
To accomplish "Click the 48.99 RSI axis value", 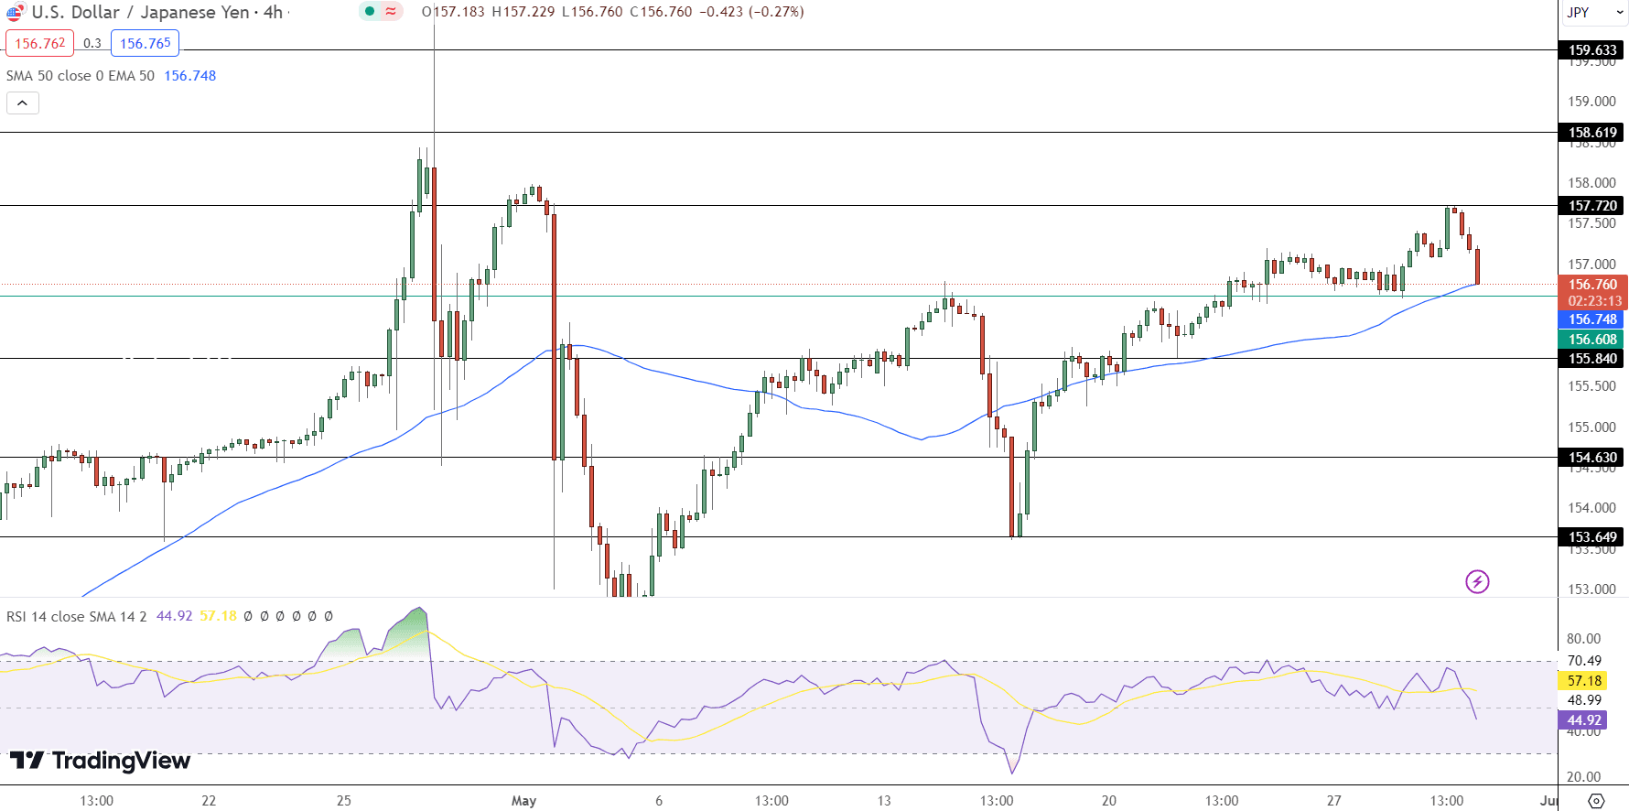I will (x=1584, y=700).
